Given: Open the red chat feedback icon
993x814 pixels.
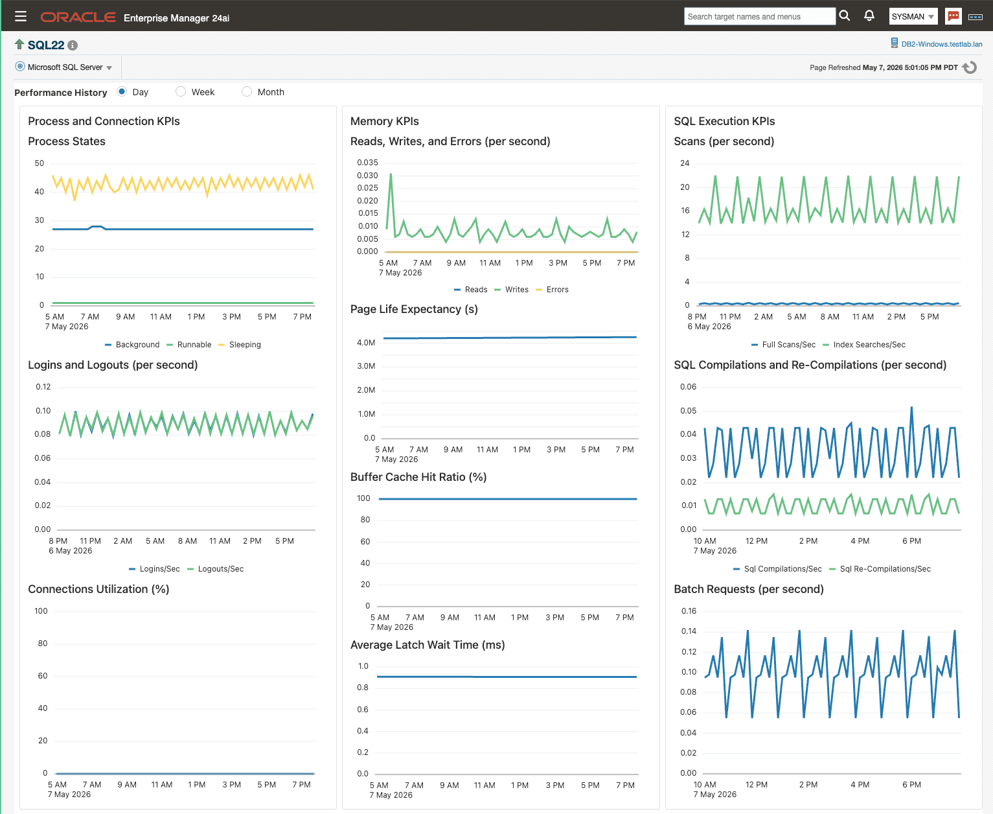Looking at the screenshot, I should coord(953,16).
